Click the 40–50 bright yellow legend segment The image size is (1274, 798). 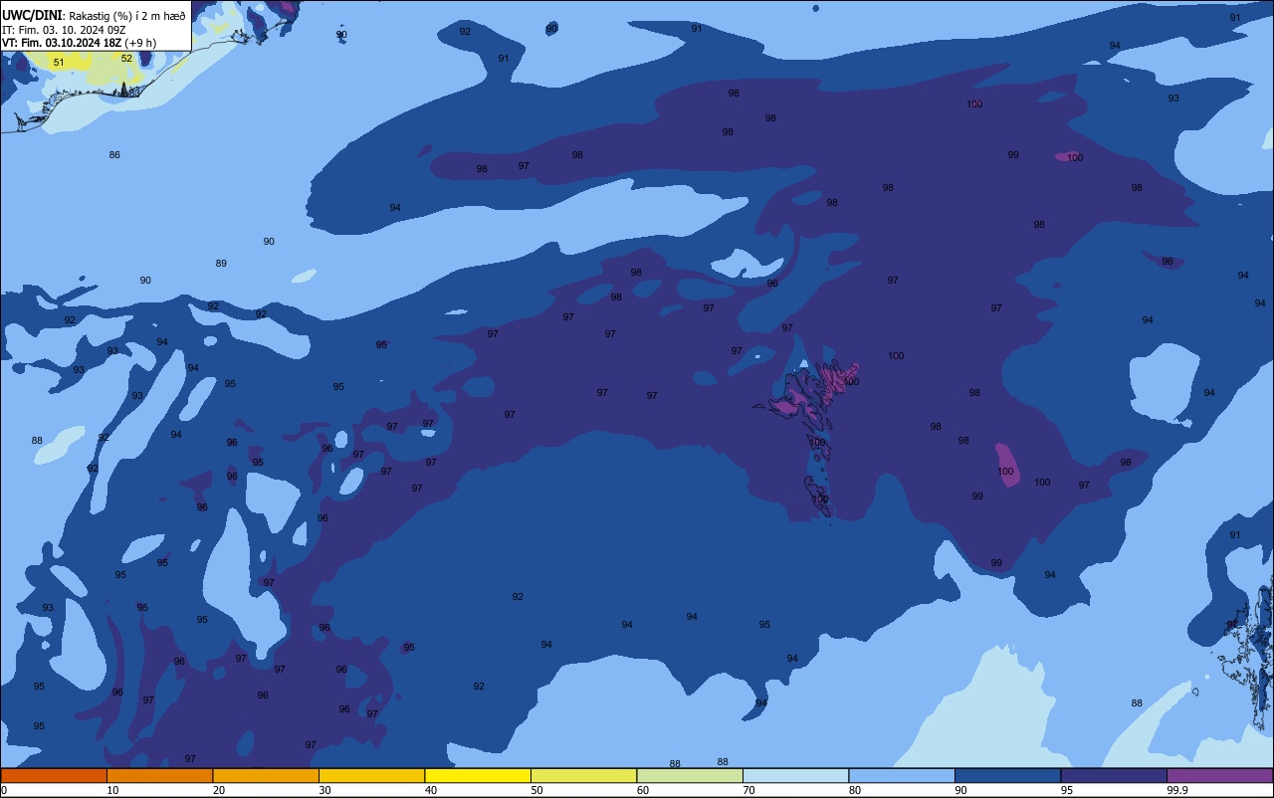(x=478, y=775)
